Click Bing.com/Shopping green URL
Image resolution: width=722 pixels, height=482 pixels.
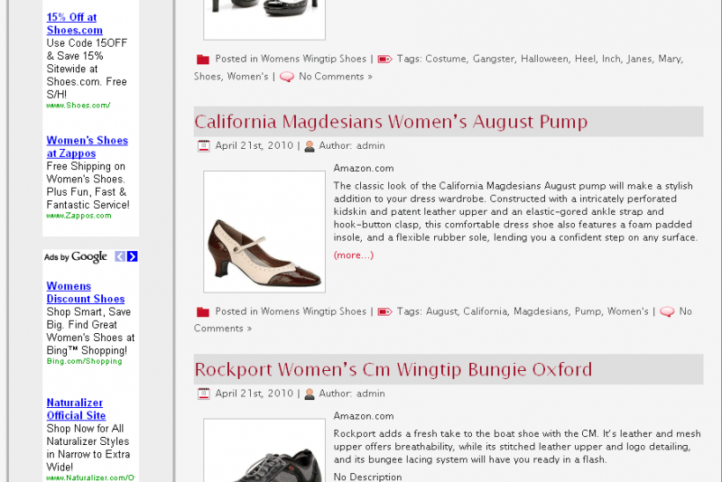(84, 361)
